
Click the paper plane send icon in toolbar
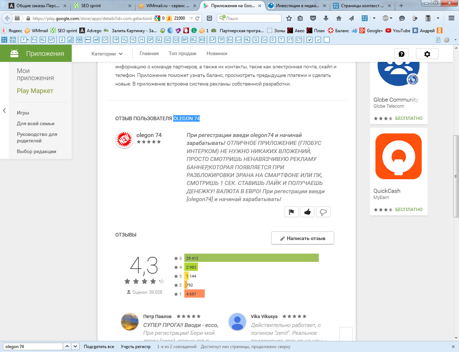[x=351, y=18]
